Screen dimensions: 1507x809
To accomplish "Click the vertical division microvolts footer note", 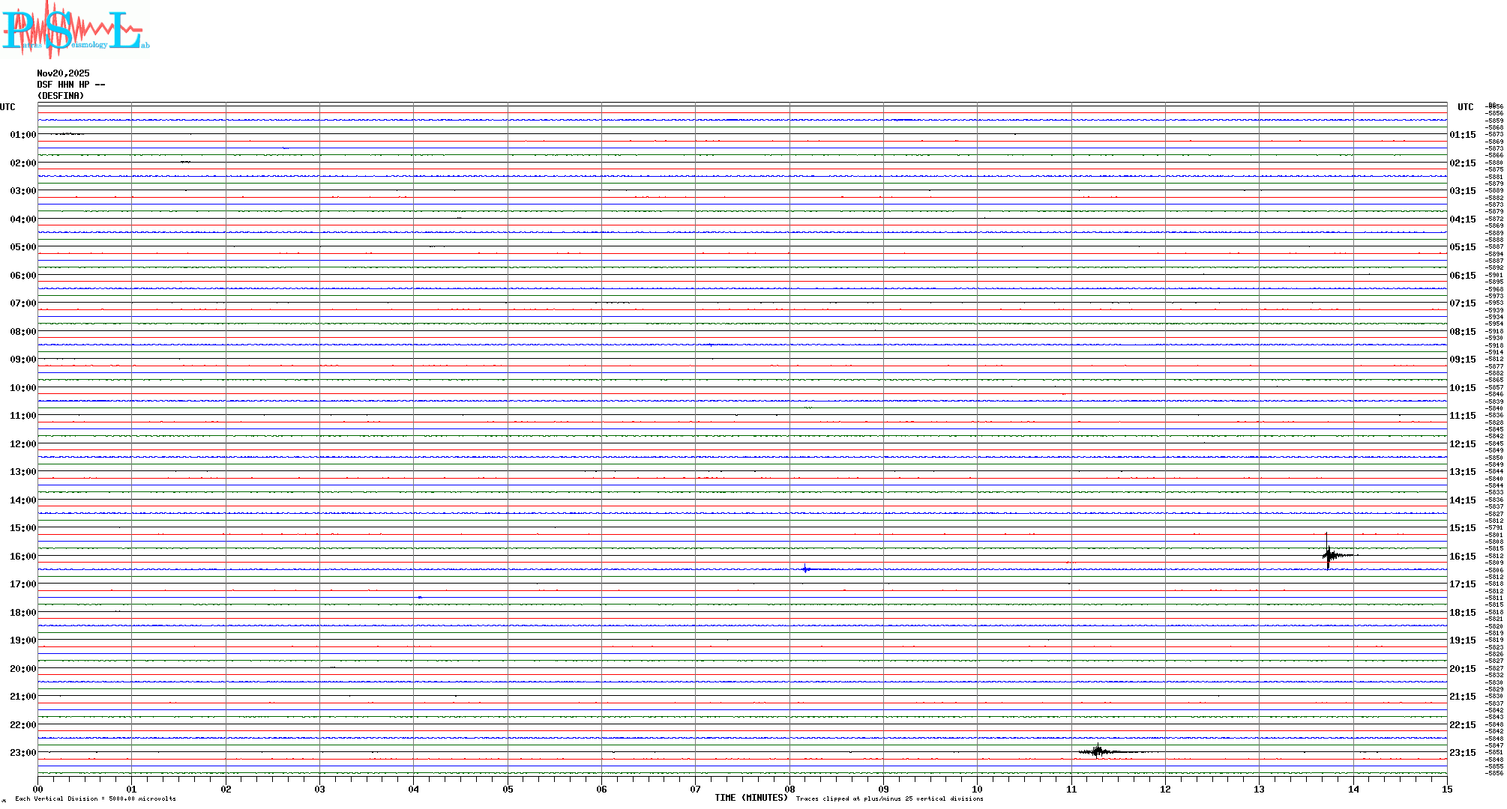I will pos(95,799).
